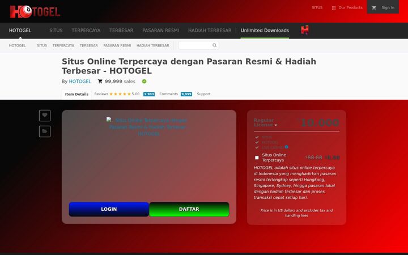Tick the Situs Online Terpercaya checkbox
Image resolution: width=408 pixels, height=255 pixels.
point(257,158)
